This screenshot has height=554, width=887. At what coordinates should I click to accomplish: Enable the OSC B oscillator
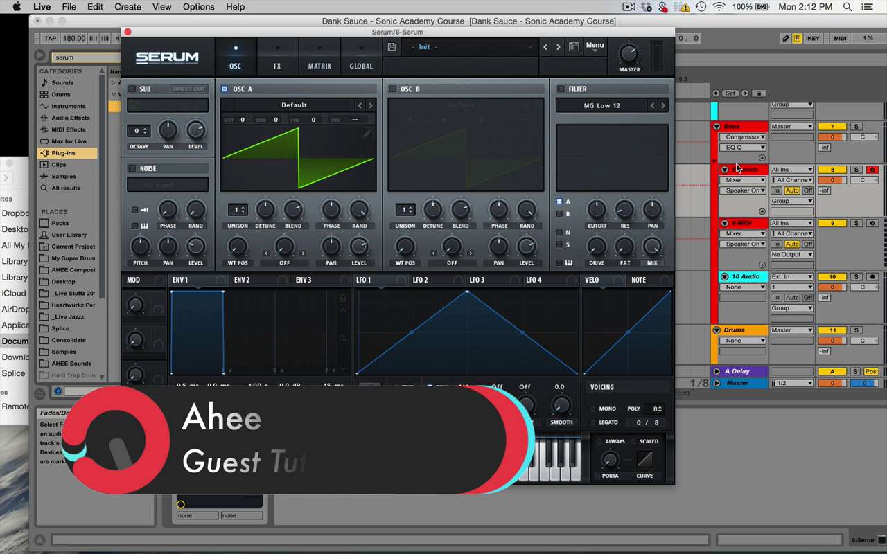392,89
